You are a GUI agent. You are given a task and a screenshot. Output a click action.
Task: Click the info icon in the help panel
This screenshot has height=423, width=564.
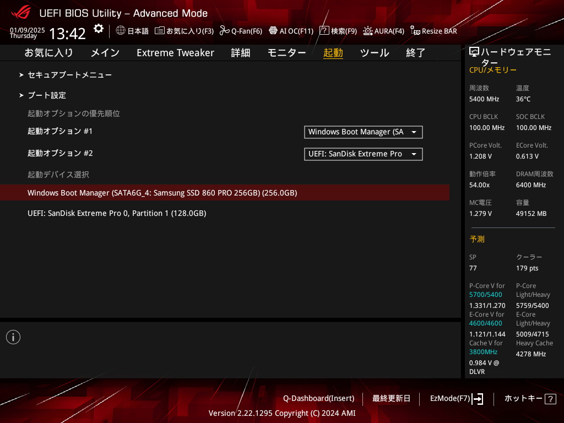(x=13, y=337)
